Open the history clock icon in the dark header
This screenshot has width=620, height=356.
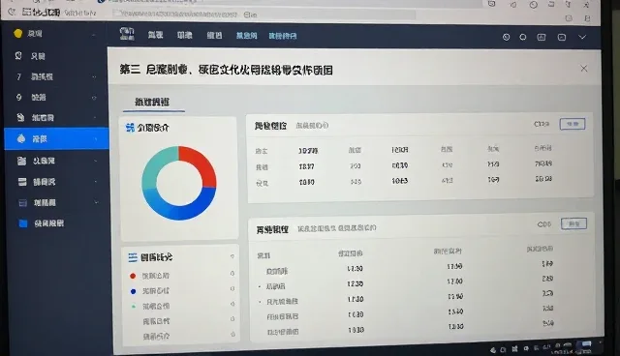coord(506,37)
